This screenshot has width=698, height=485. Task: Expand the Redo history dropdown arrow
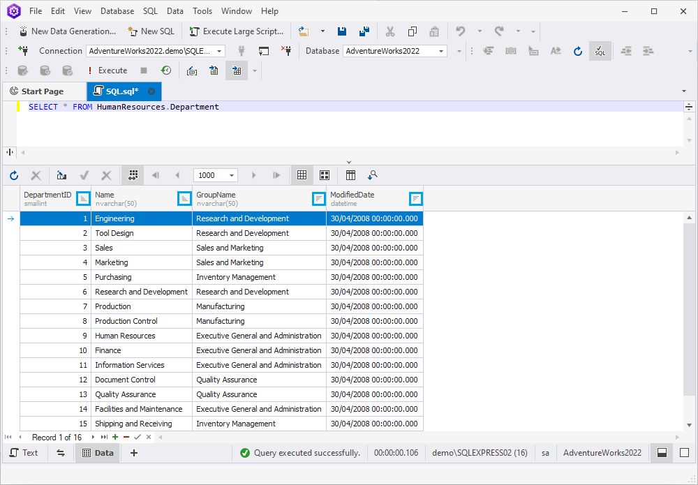[x=518, y=31]
